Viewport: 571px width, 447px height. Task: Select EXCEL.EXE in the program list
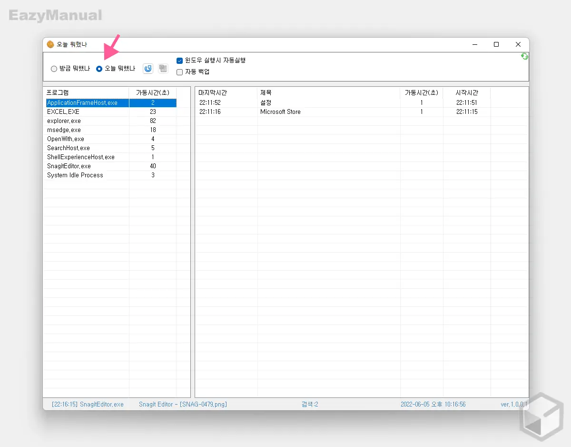[63, 112]
